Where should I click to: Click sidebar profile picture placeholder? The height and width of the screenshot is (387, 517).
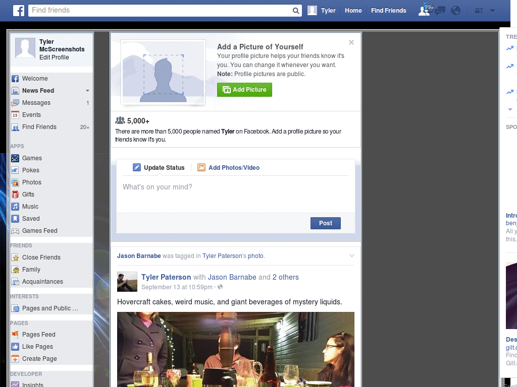(25, 48)
